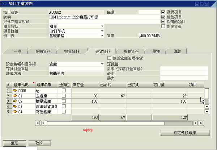Image resolution: width=217 pixels, height=150 pixels.
Task: Click the 說明 field with IBM Infoprint
Action: (x=105, y=17)
